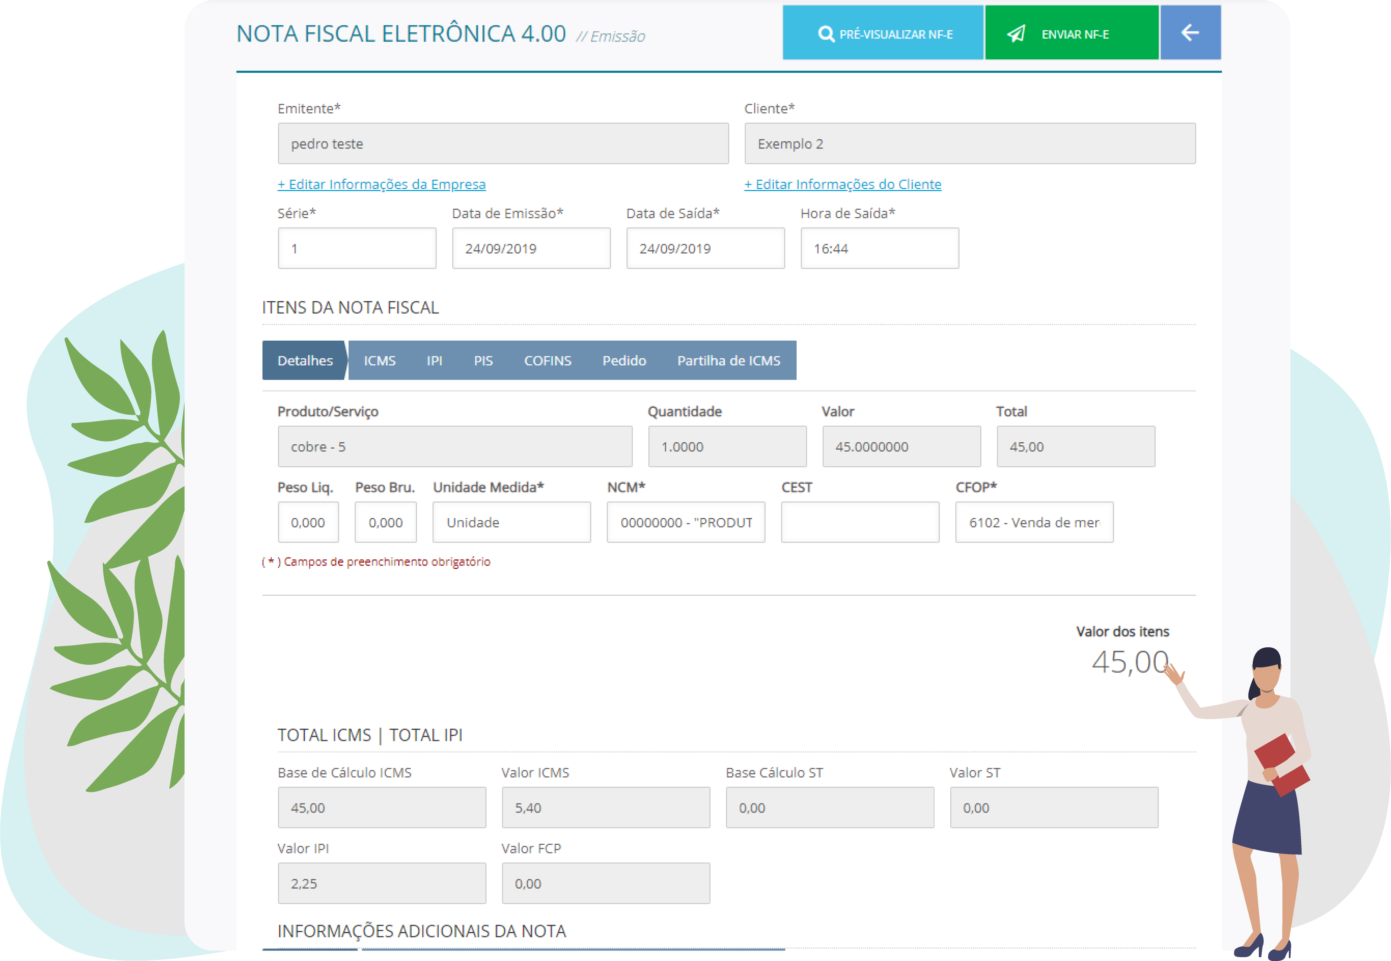Click the Peso Liq. input

[x=308, y=522]
